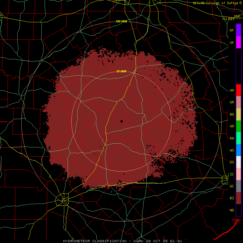Image resolution: width=243 pixels, height=243 pixels.
Task: Select the BD yellow legend block
Action: point(238,114)
